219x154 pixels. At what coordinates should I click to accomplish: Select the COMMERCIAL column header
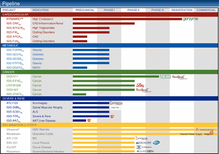206,10
